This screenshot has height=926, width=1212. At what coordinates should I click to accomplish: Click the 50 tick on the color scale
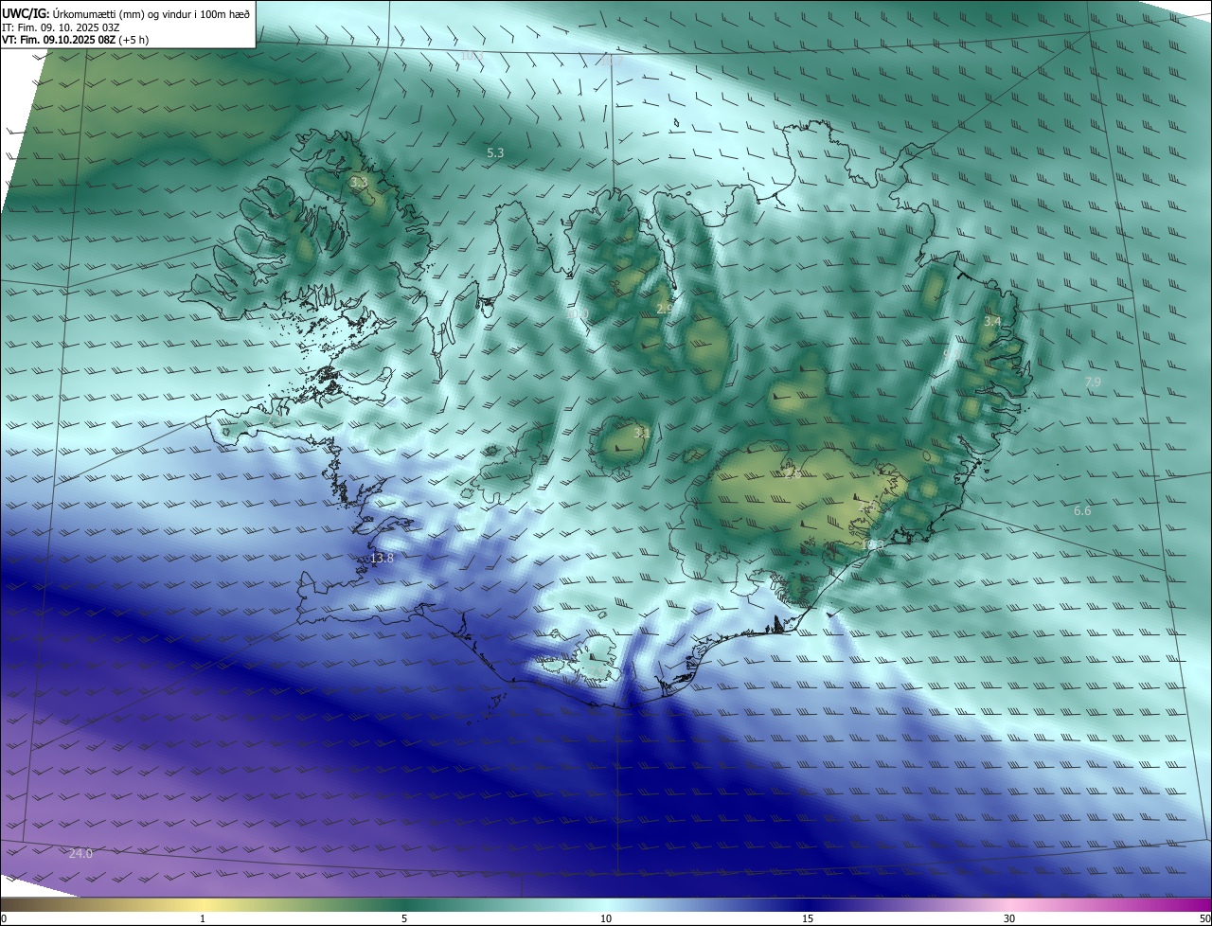[x=1204, y=918]
